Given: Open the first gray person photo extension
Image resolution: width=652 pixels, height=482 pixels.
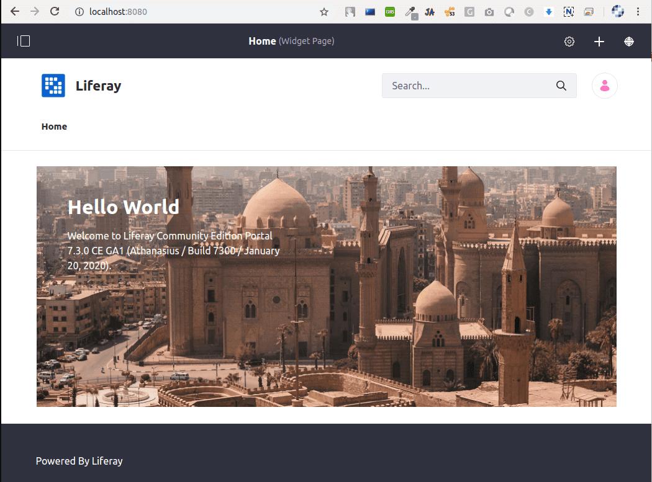Looking at the screenshot, I should (350, 12).
